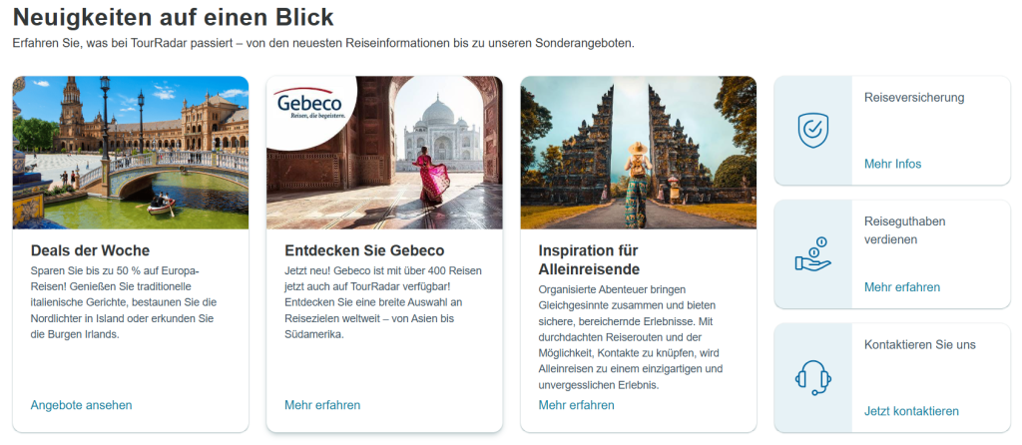This screenshot has height=445, width=1022.
Task: Click the travel insurance shield icon
Action: pos(812,131)
